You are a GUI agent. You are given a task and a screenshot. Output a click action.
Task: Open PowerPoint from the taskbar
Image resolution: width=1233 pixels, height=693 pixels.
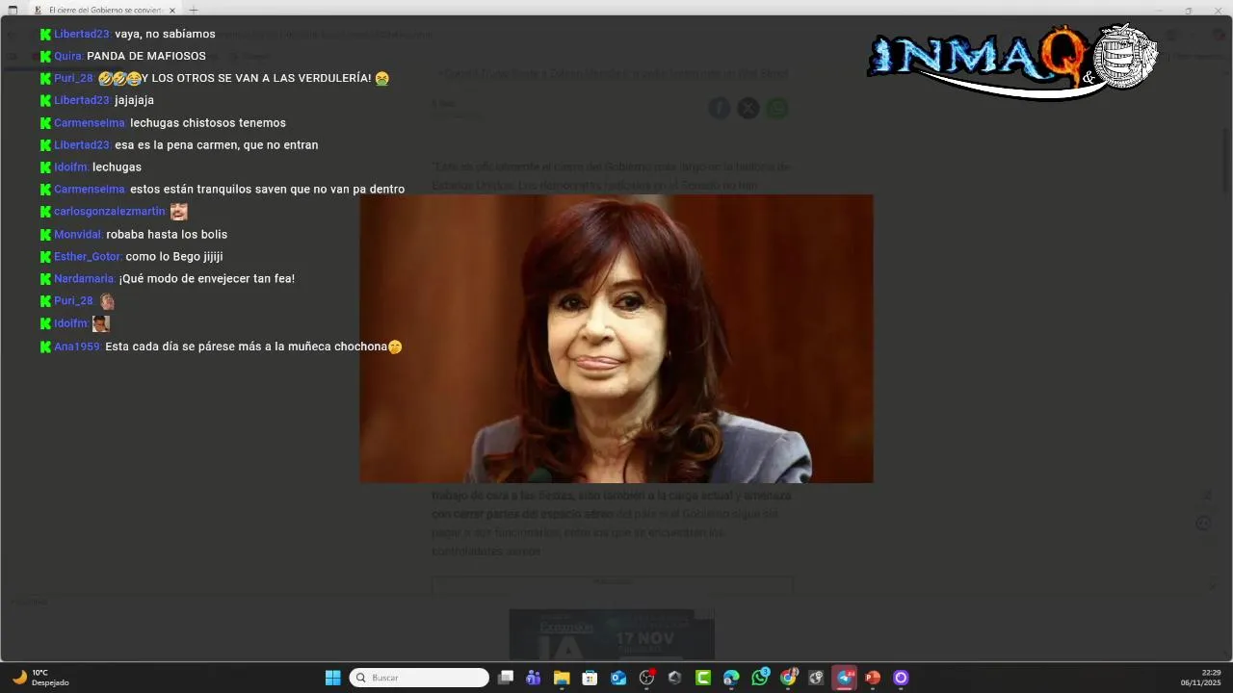click(x=873, y=678)
